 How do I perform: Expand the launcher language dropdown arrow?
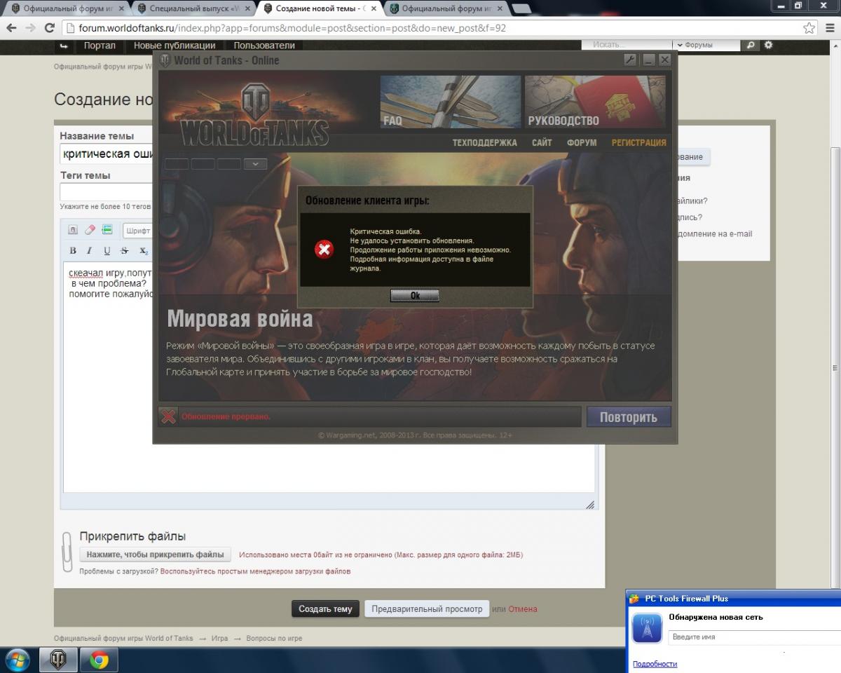pyautogui.click(x=255, y=164)
